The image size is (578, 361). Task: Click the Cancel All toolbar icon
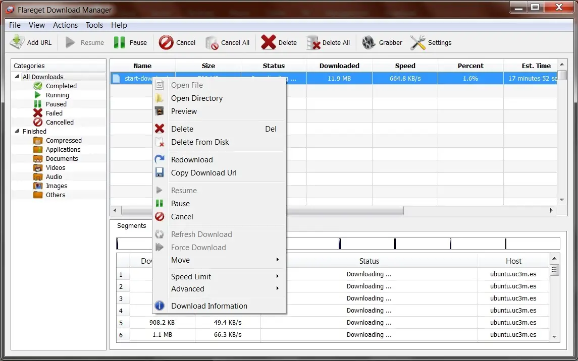[212, 43]
